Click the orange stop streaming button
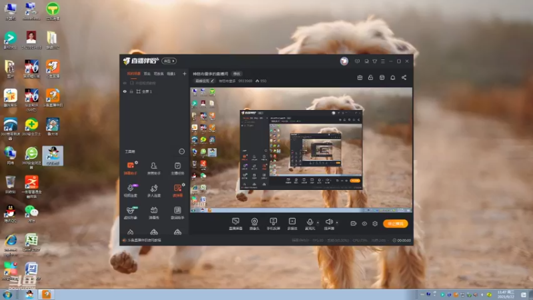This screenshot has height=300, width=533. (395, 223)
